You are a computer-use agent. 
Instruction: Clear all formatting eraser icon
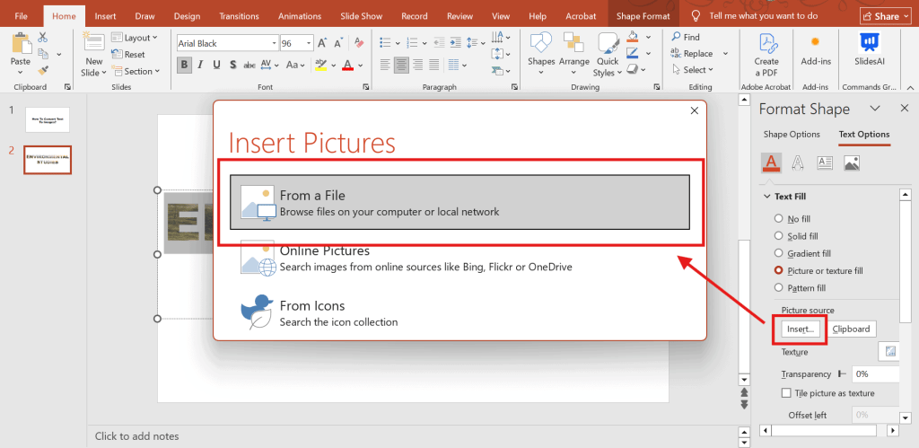(359, 43)
